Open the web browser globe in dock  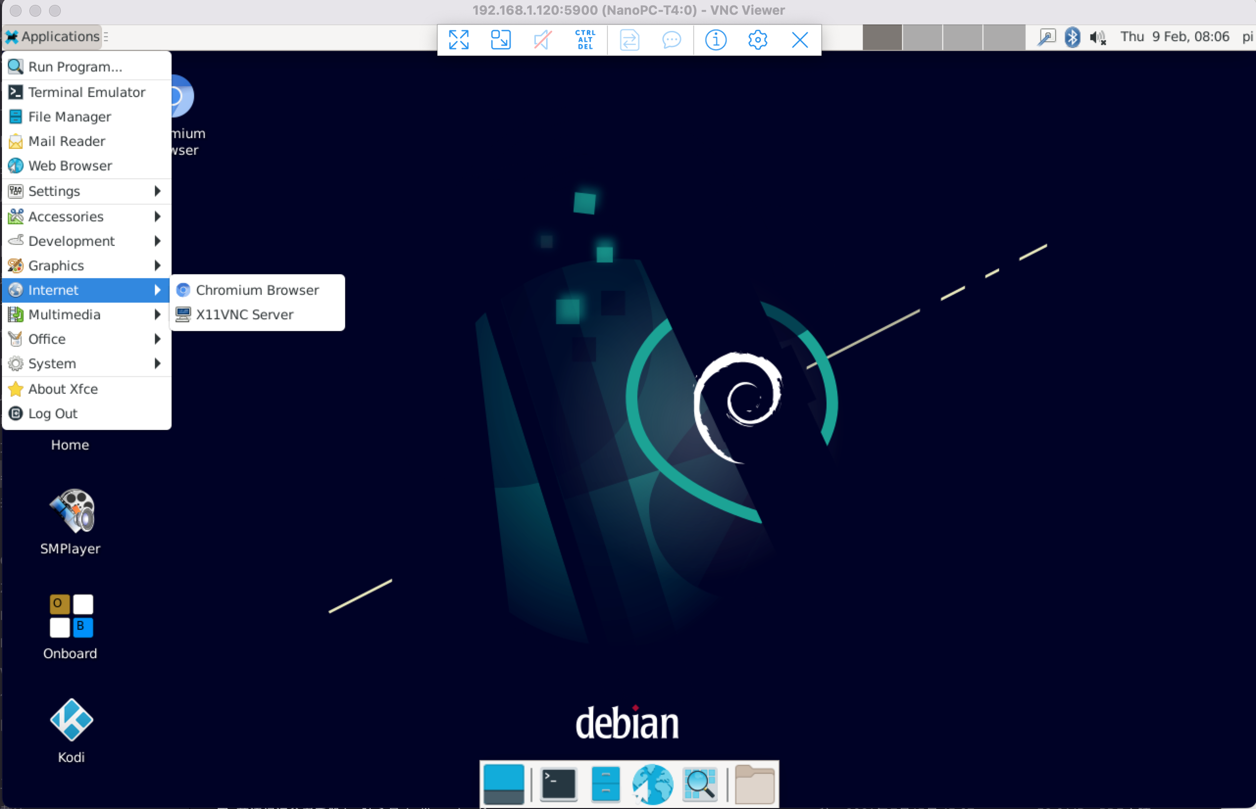[653, 785]
